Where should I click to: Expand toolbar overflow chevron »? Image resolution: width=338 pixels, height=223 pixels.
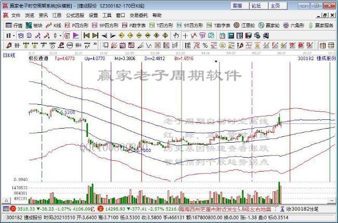click(x=95, y=45)
